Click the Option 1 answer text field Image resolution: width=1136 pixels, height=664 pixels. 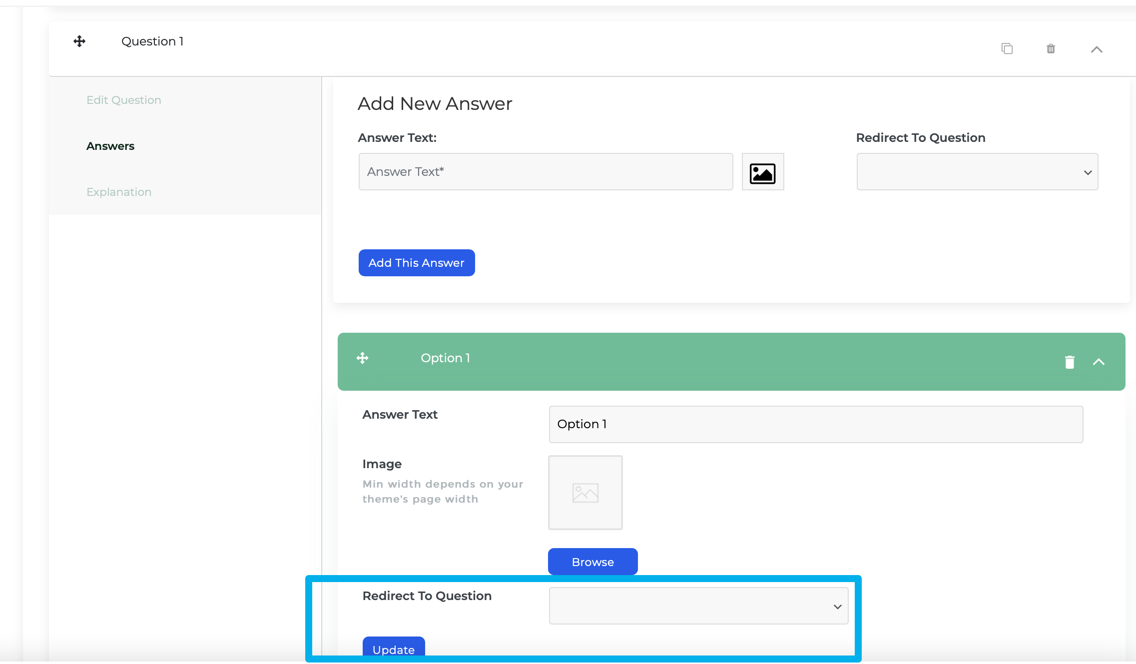[x=815, y=424]
